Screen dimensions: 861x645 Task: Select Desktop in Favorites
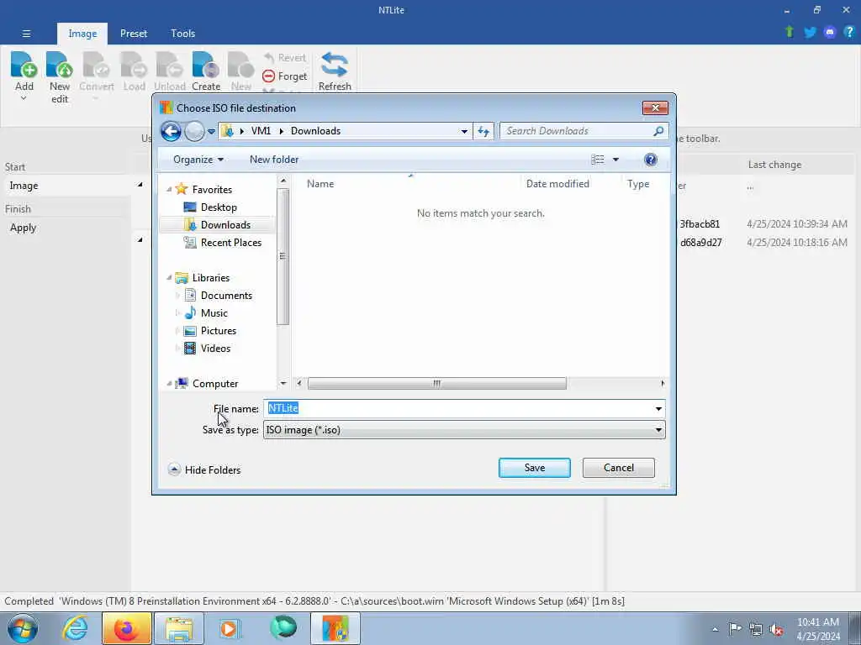[219, 207]
